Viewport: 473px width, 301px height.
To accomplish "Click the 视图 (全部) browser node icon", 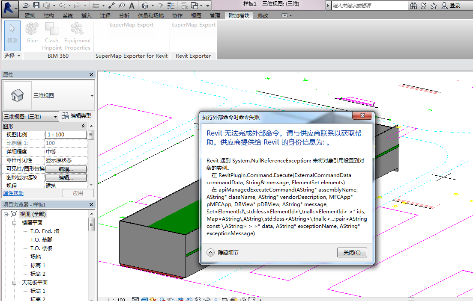I will (14, 214).
